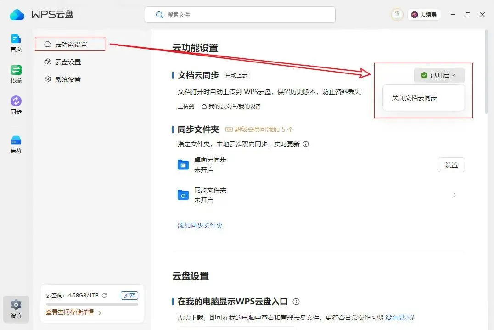
Task: Click the search magnifier icon
Action: (159, 15)
